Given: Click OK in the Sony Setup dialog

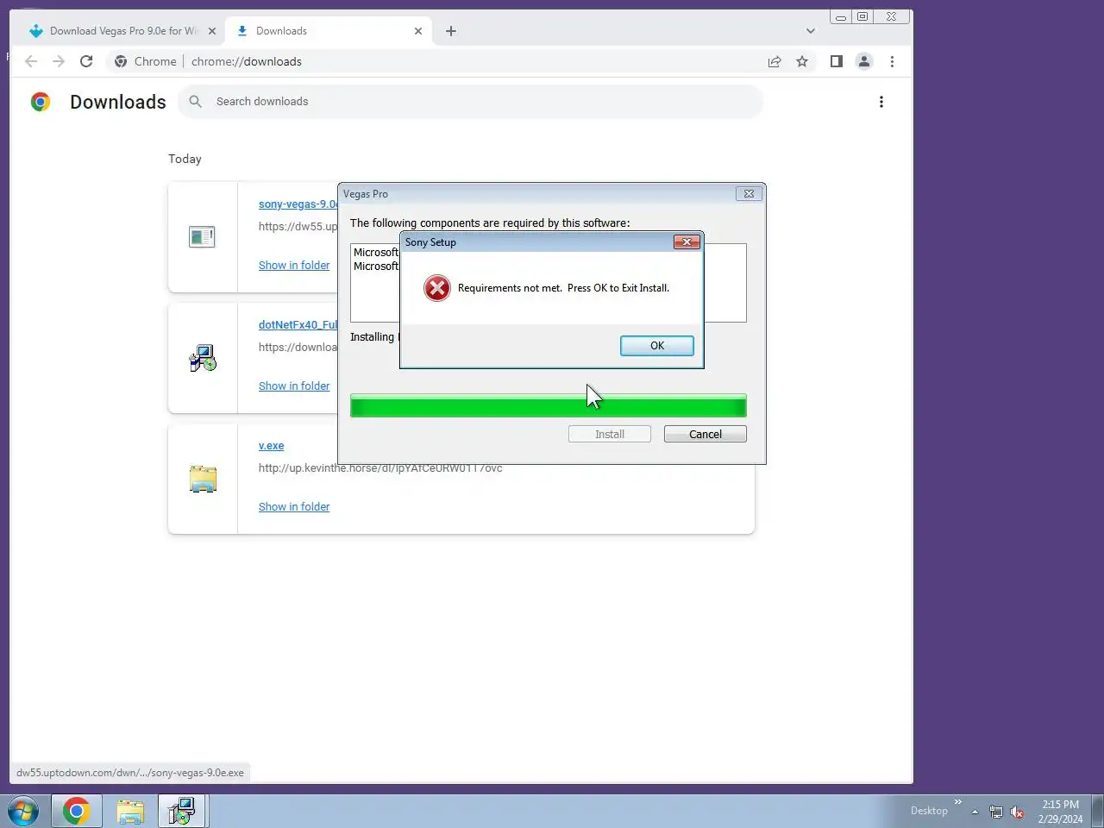Looking at the screenshot, I should pos(656,346).
